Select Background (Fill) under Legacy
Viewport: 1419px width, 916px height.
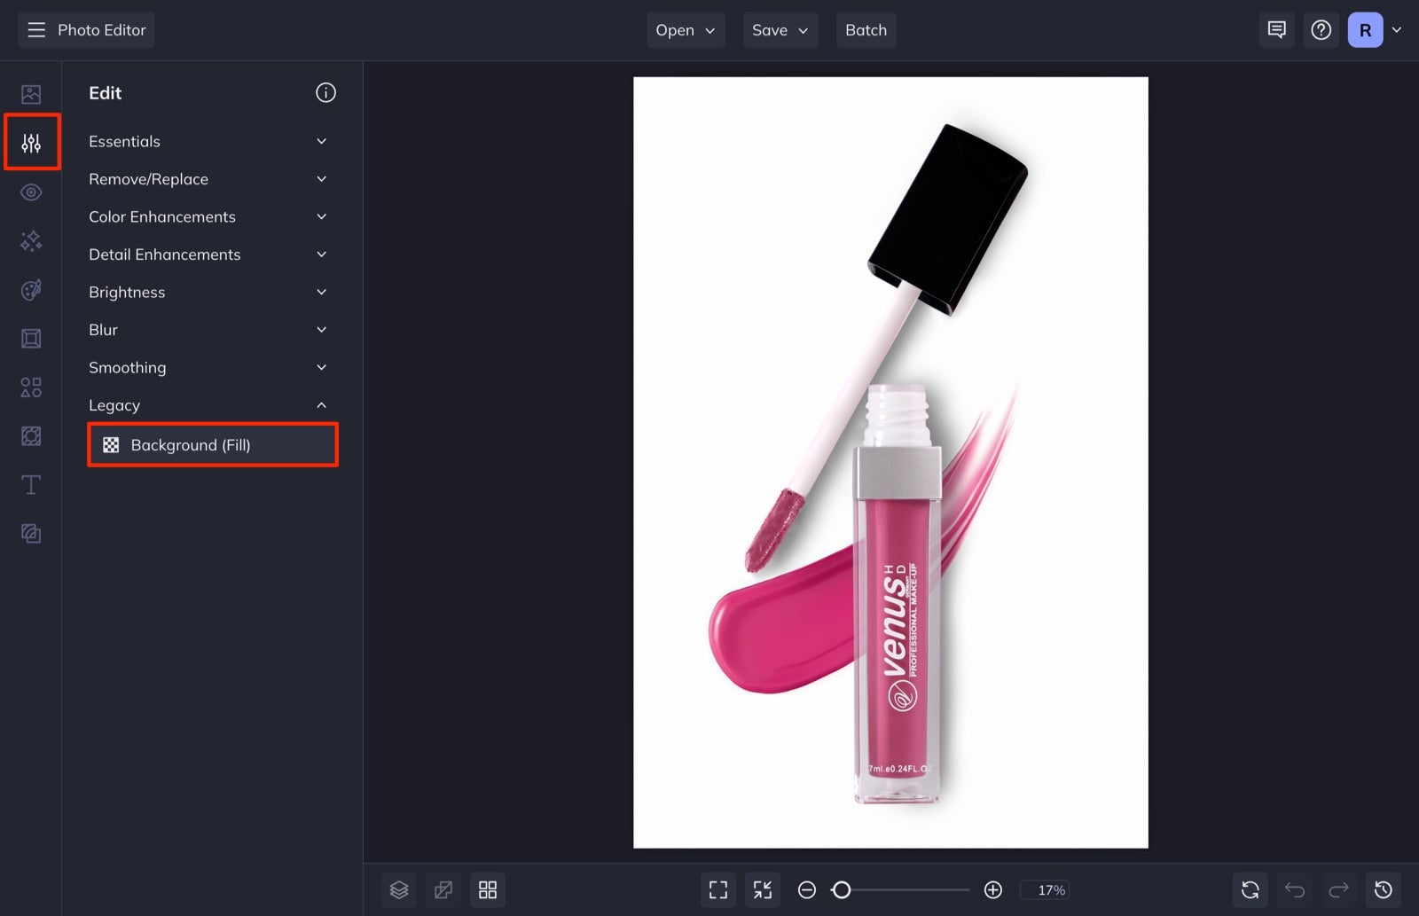tap(212, 444)
